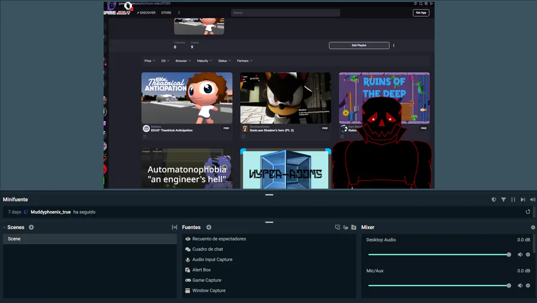Viewport: 537px width, 303px height.
Task: Click the '7 days' event timestamp
Action: tap(14, 212)
